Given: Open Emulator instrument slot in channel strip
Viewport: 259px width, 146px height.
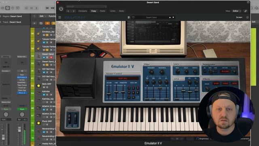Looking at the screenshot, I should tap(6, 71).
